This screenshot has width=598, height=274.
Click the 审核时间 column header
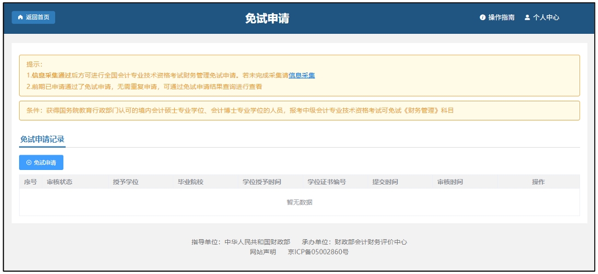click(x=450, y=182)
